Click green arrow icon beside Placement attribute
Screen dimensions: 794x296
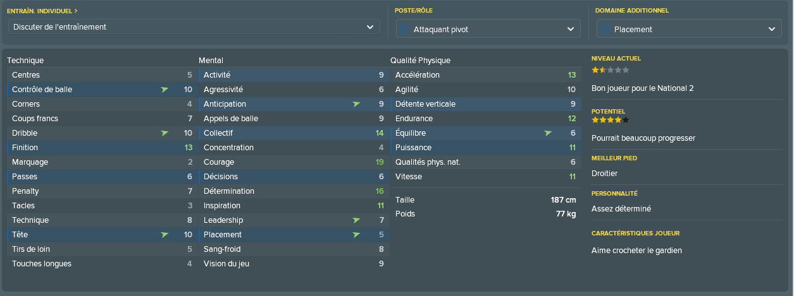coord(356,235)
